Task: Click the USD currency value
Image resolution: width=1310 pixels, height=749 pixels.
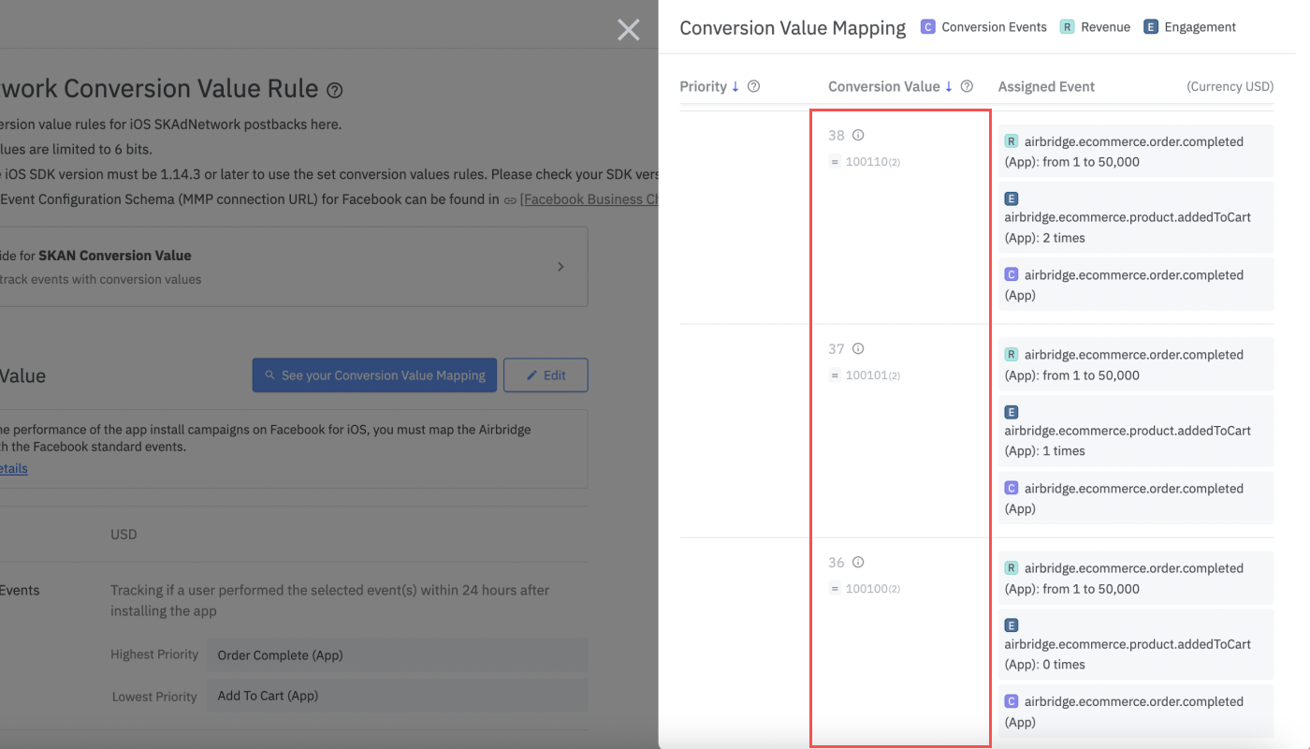Action: tap(124, 535)
